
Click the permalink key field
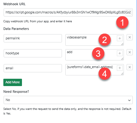(33, 38)
